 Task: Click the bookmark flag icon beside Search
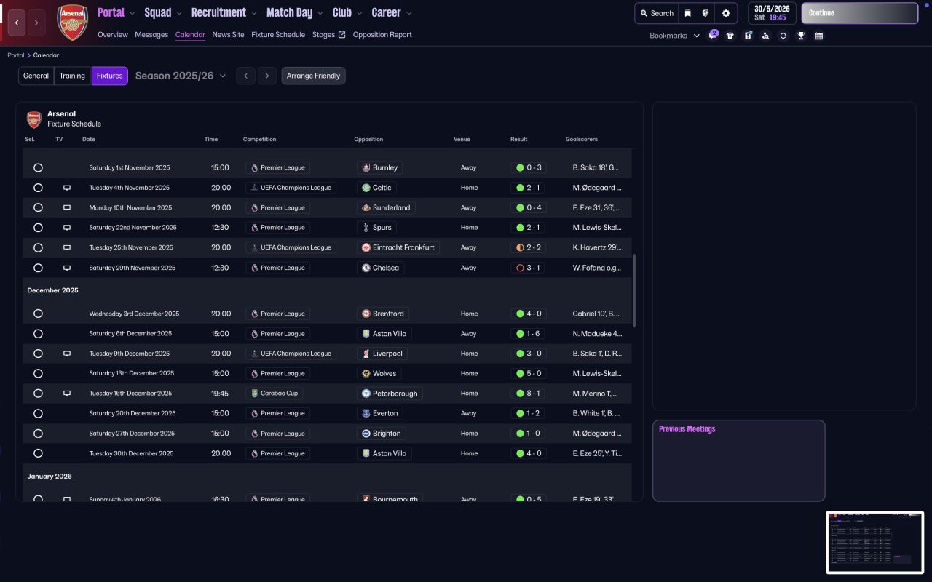click(687, 13)
